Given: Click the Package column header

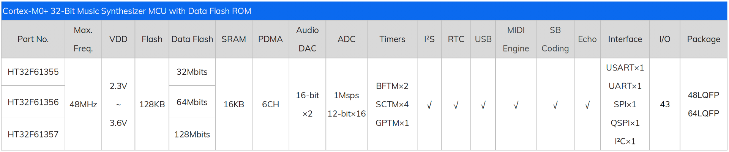Looking at the screenshot, I should pyautogui.click(x=703, y=39).
